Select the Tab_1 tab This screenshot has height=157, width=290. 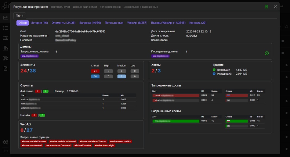20,16
